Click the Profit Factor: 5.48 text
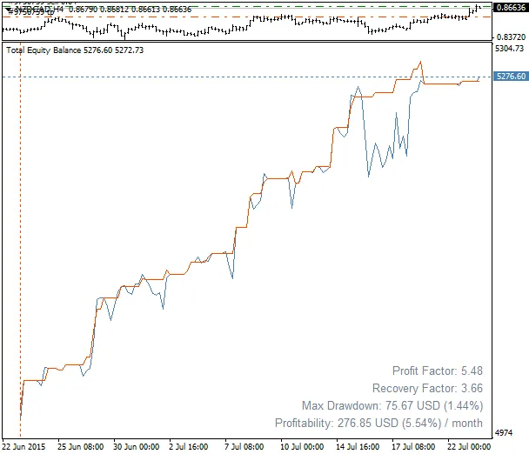The height and width of the screenshot is (454, 529). click(x=437, y=371)
